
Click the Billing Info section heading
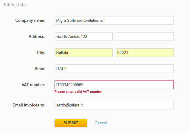click(x=15, y=5)
